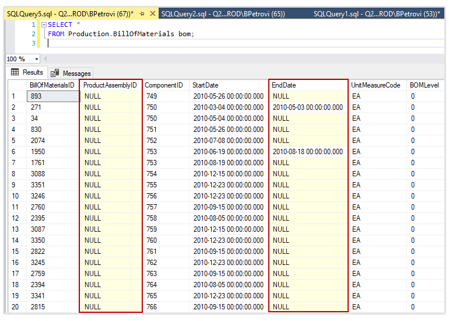Click BillOfMaterialsID cell 1950
The width and height of the screenshot is (449, 321).
click(53, 152)
